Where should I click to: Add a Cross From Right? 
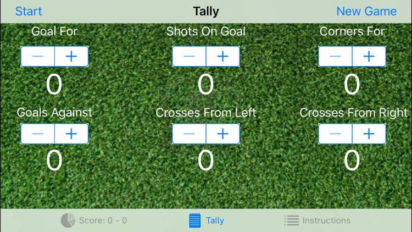[369, 134]
